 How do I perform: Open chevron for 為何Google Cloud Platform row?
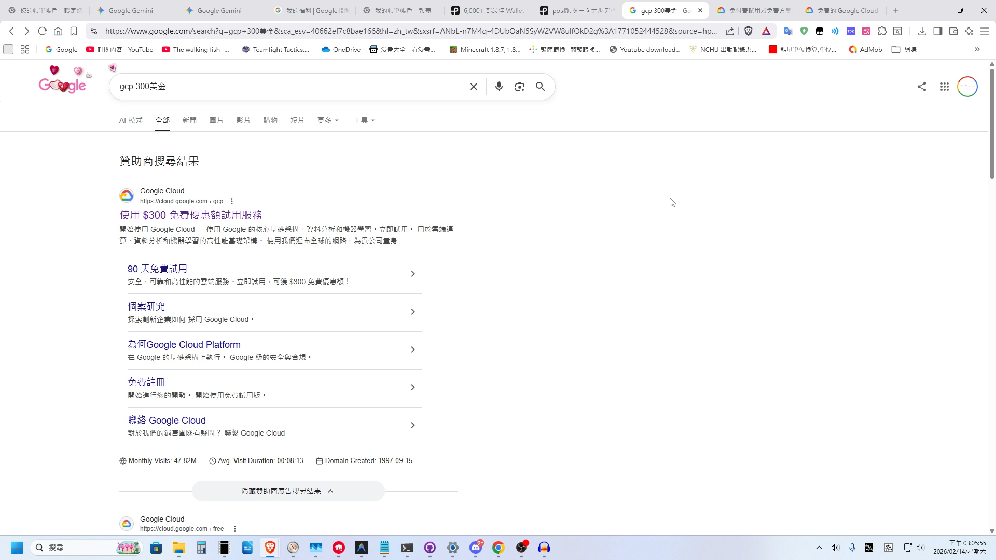click(x=412, y=349)
